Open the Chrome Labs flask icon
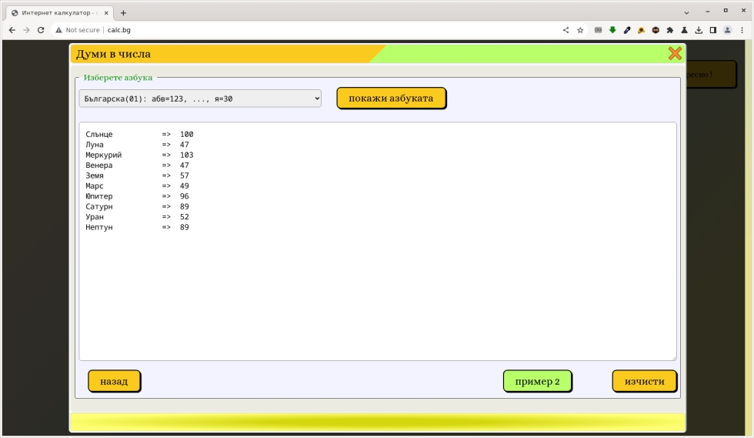The width and height of the screenshot is (754, 438). point(685,30)
